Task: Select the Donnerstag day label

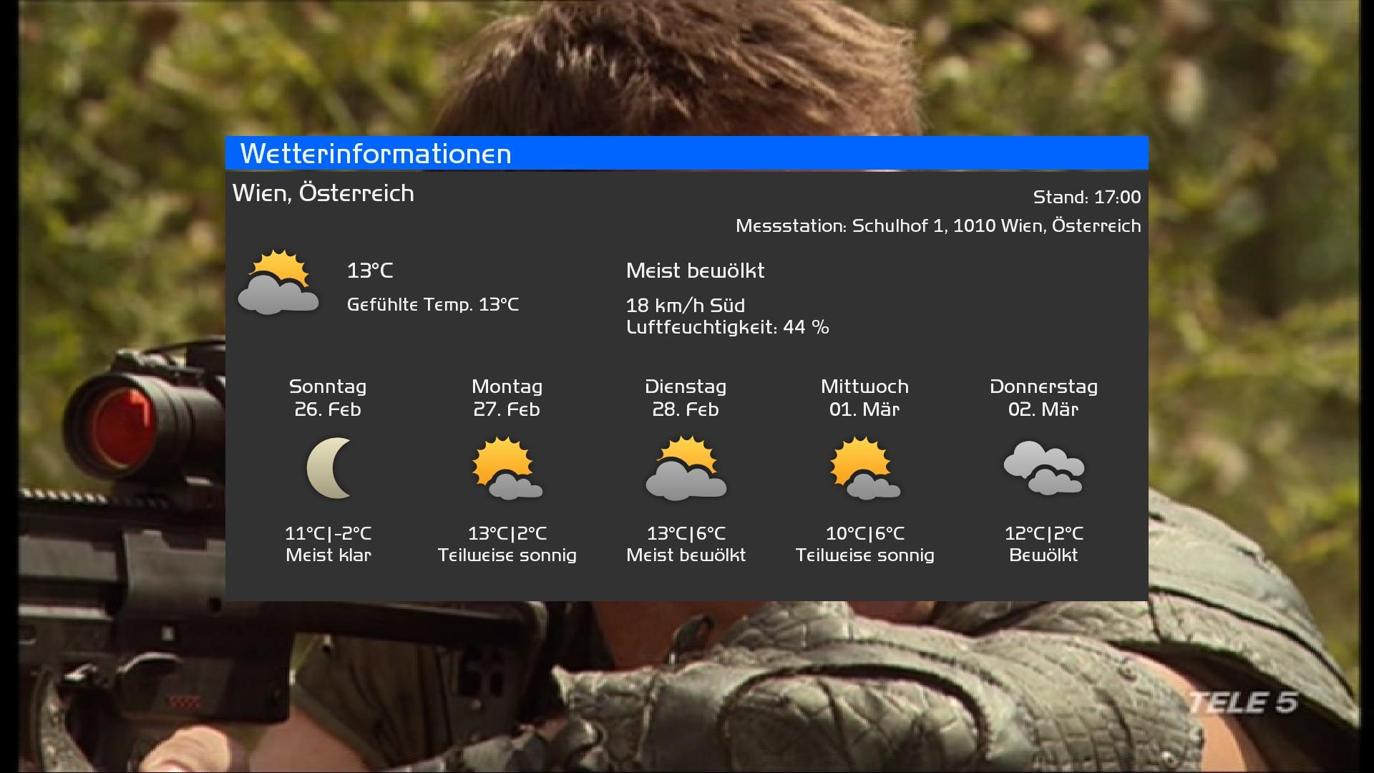Action: click(x=1043, y=387)
